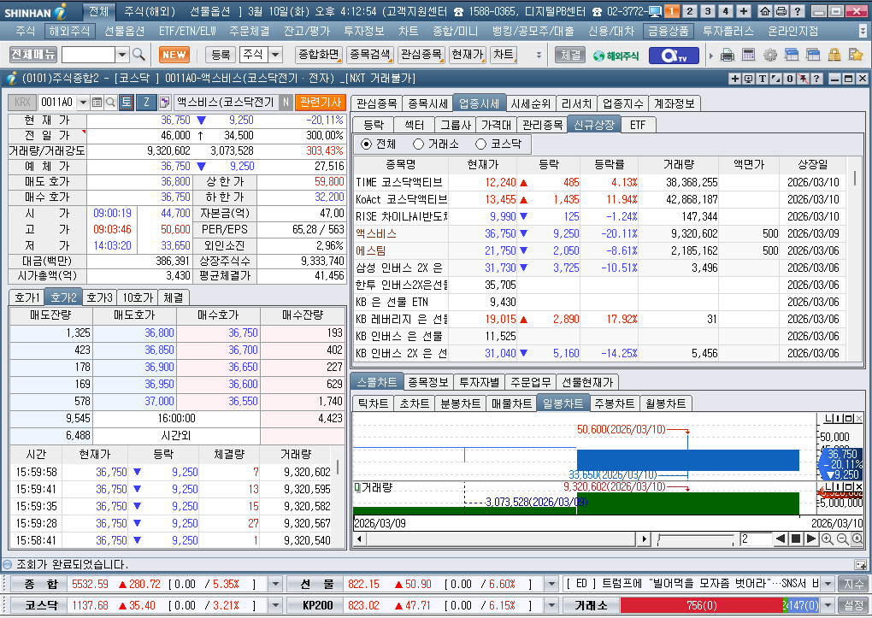The width and height of the screenshot is (872, 618).
Task: Click the chart bar-count slider
Action: coord(695,539)
